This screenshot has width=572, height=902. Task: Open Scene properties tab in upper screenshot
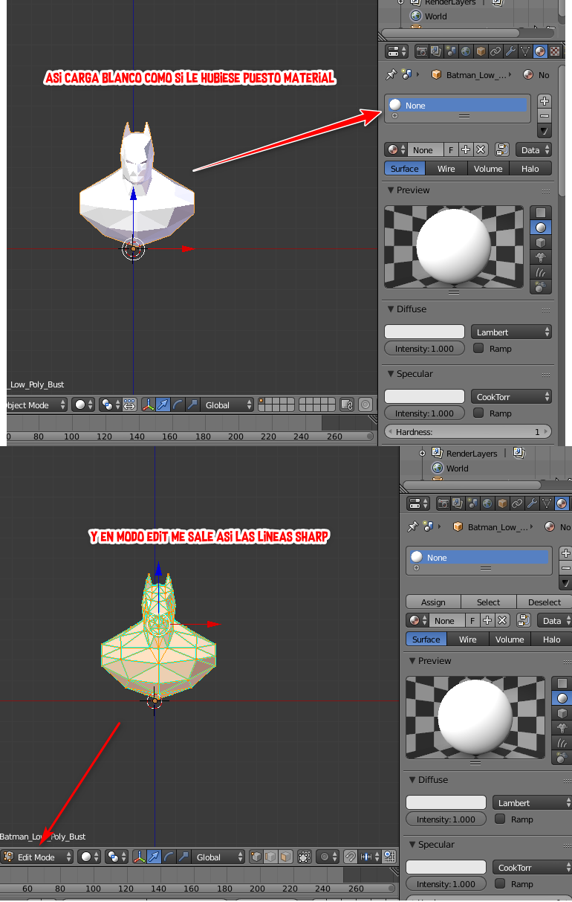pyautogui.click(x=451, y=51)
